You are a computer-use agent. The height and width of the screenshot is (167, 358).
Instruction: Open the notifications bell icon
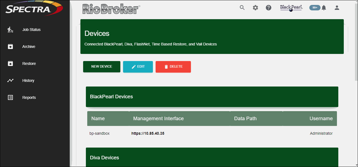[324, 8]
